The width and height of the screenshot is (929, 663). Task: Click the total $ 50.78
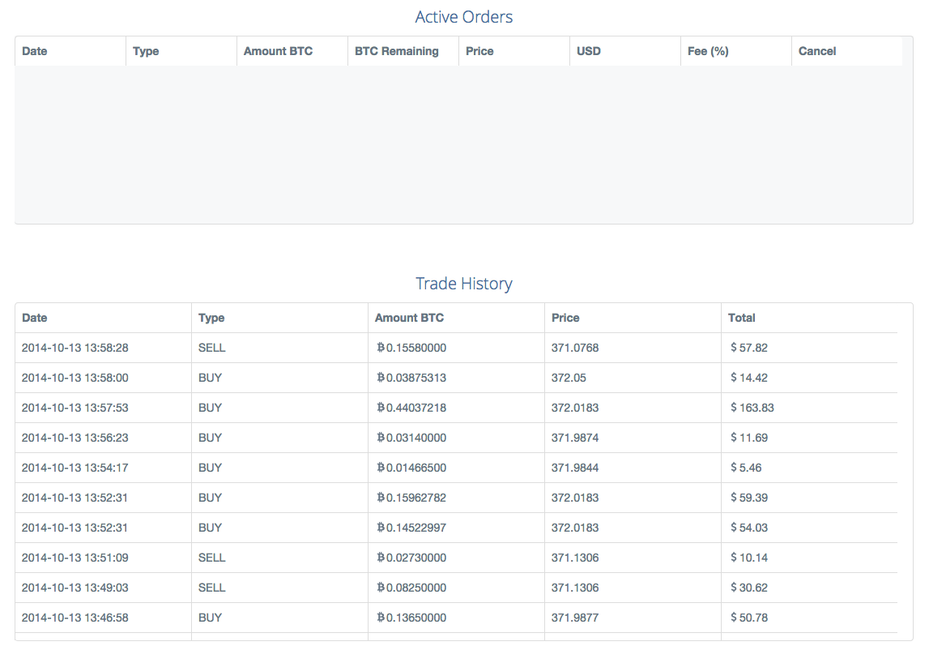pyautogui.click(x=749, y=618)
